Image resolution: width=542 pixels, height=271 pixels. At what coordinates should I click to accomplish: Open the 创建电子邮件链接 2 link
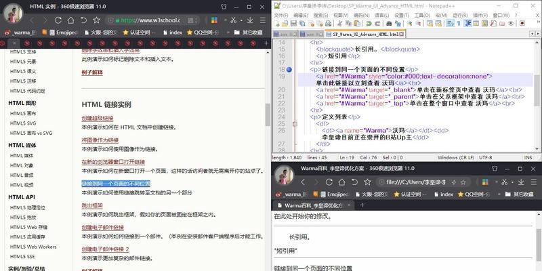click(x=106, y=249)
